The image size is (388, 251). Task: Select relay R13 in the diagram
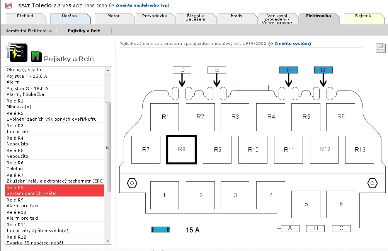(x=360, y=149)
